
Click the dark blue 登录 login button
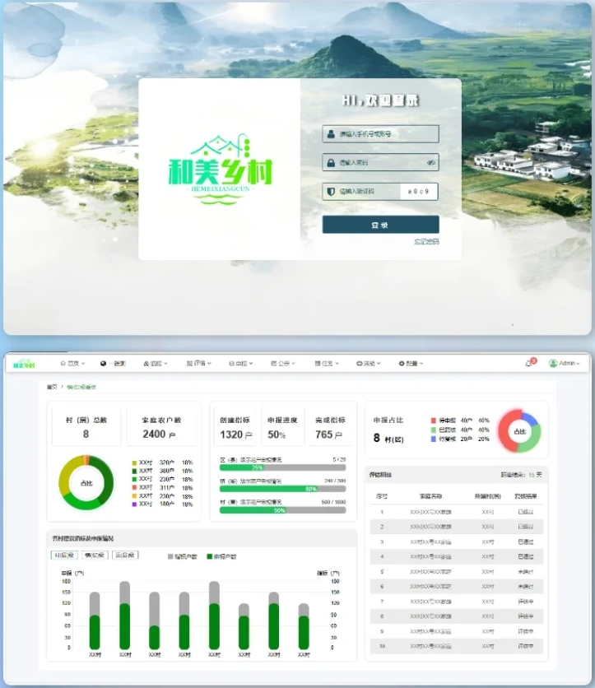(x=380, y=225)
